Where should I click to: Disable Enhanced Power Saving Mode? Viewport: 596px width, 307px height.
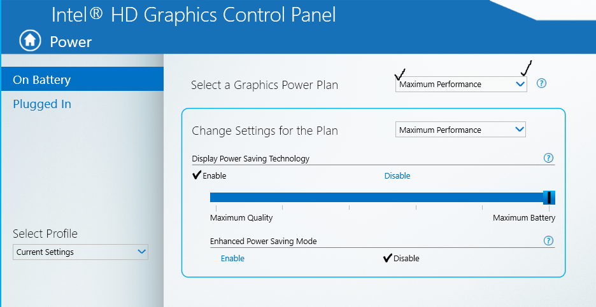pos(406,259)
